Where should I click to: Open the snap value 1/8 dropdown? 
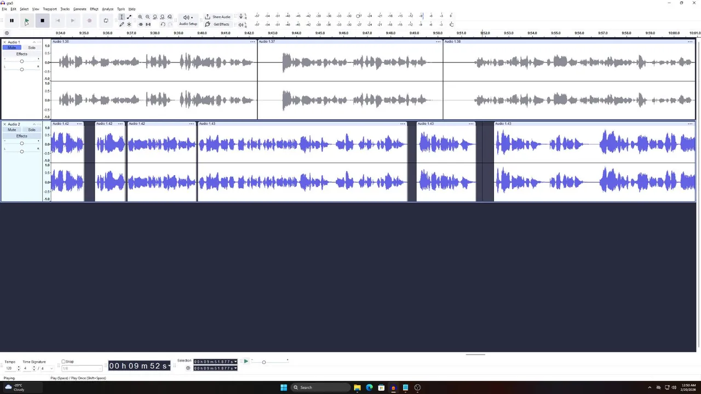82,368
